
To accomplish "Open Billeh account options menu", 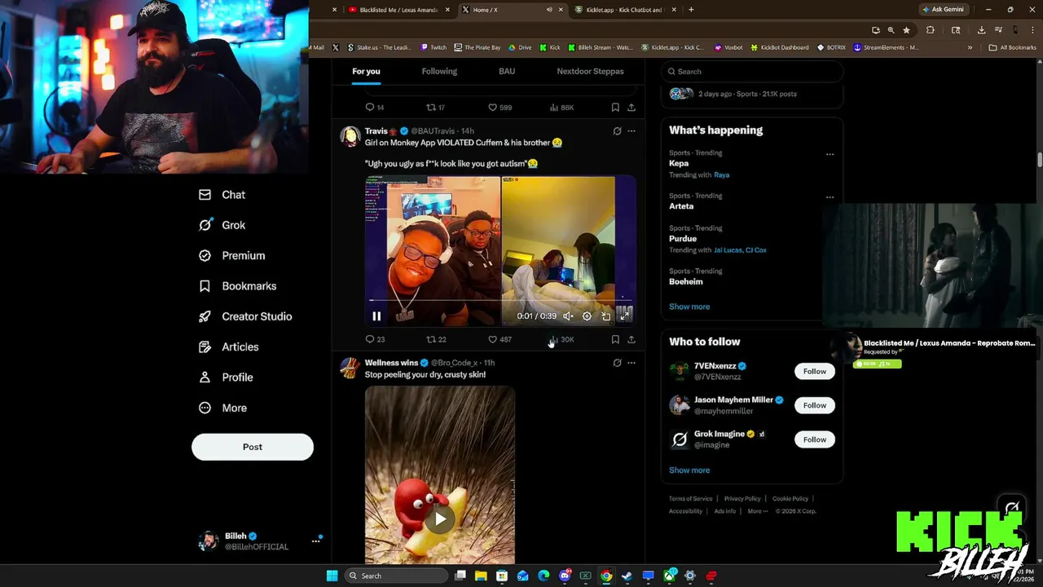I will point(316,541).
